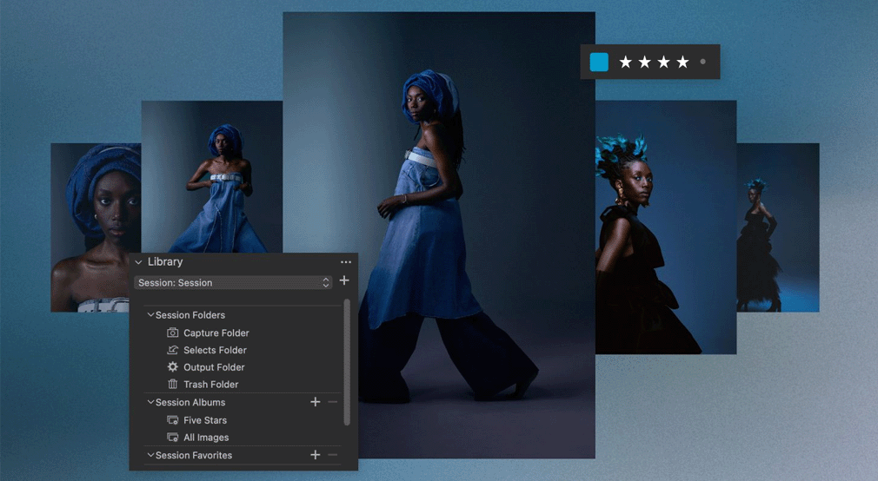Image resolution: width=878 pixels, height=481 pixels.
Task: Collapse the Session Albums section
Action: click(150, 402)
